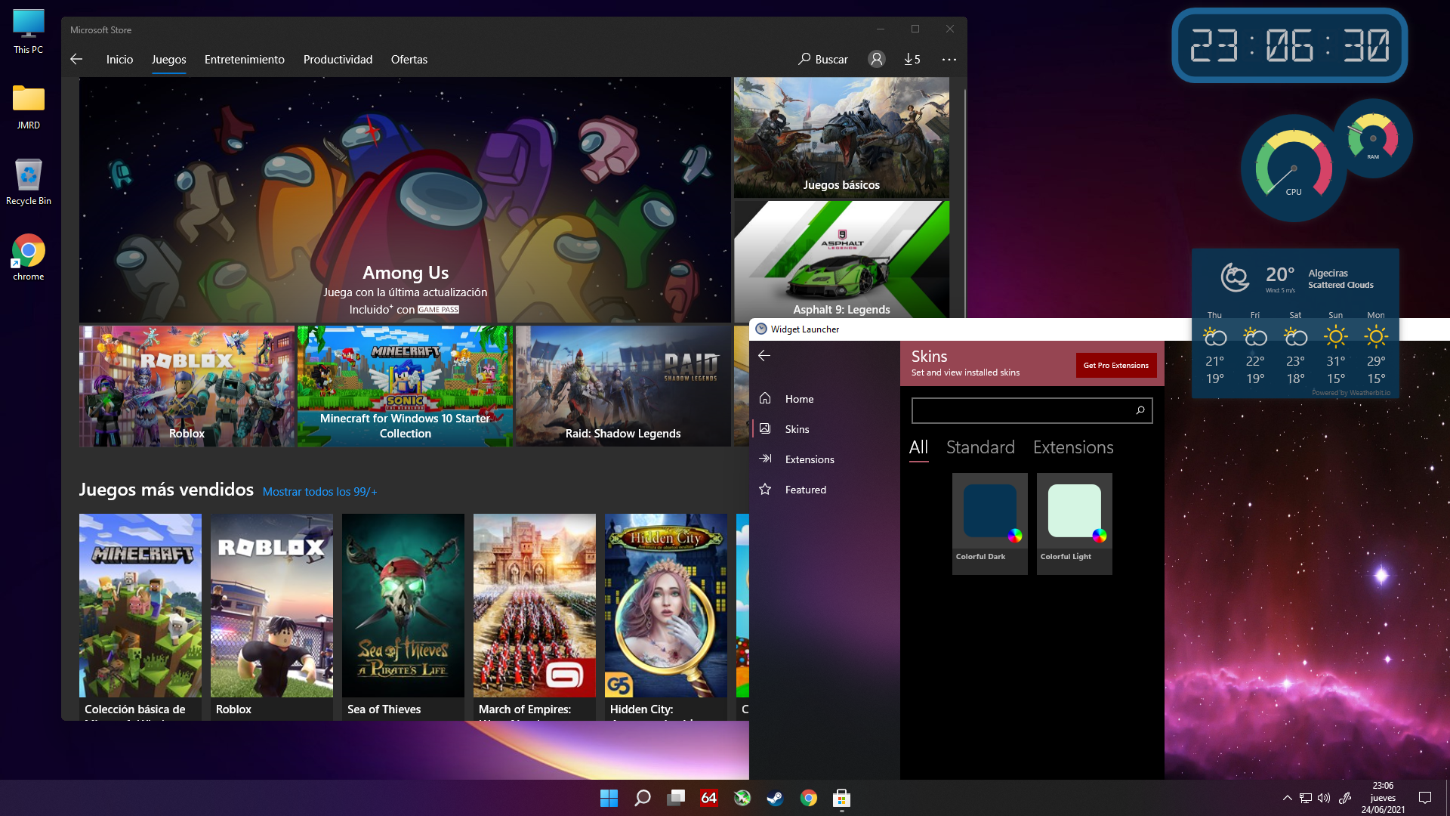Select the Extensions filter tab
The image size is (1450, 816).
pos(1072,447)
